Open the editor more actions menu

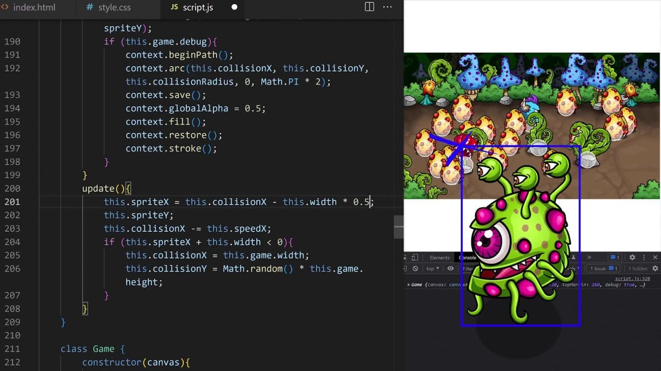(x=387, y=7)
